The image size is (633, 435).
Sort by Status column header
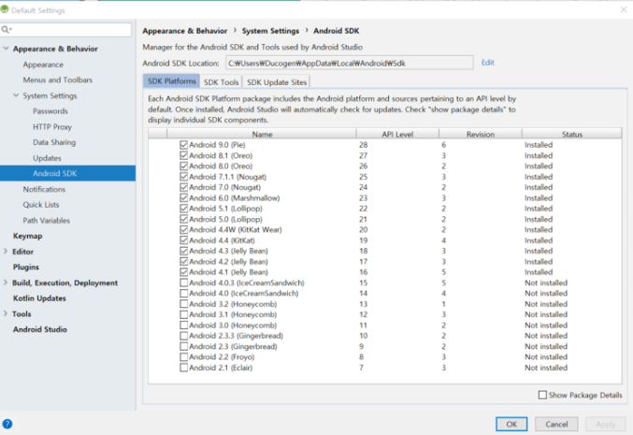[571, 134]
